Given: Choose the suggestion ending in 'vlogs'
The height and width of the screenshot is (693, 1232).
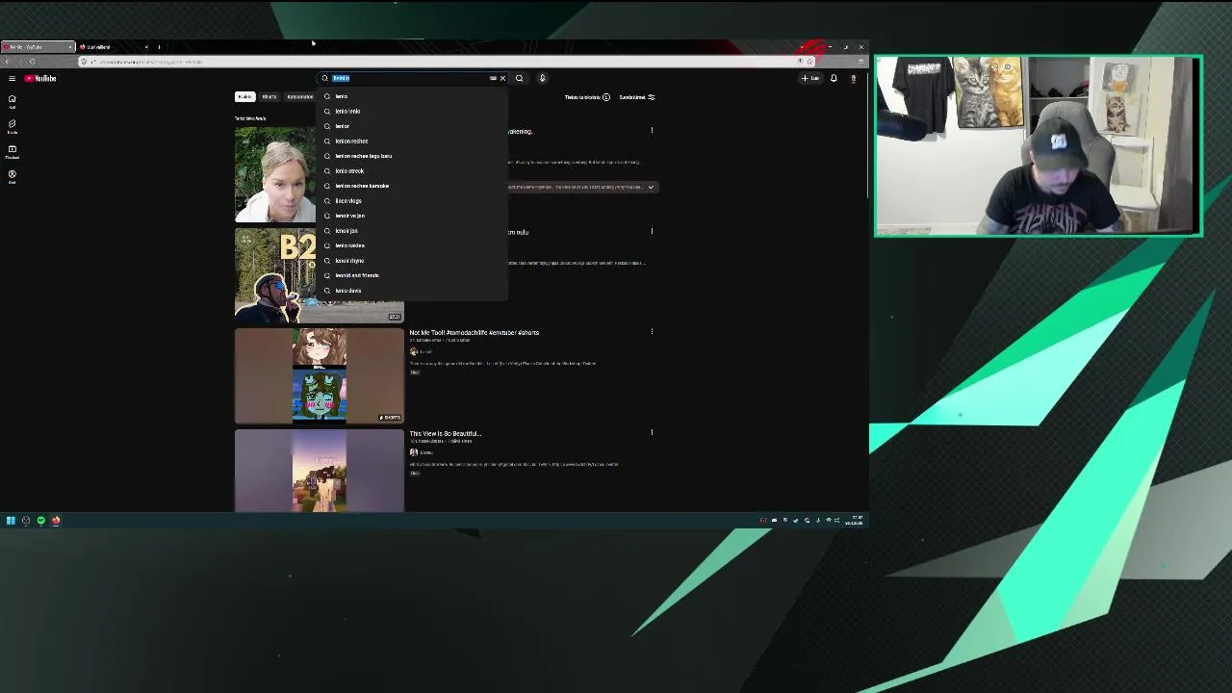Looking at the screenshot, I should pyautogui.click(x=412, y=200).
